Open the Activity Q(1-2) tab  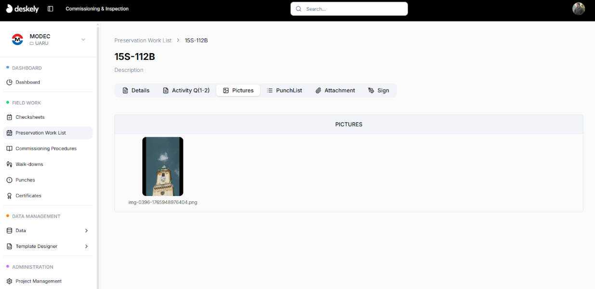click(x=186, y=91)
